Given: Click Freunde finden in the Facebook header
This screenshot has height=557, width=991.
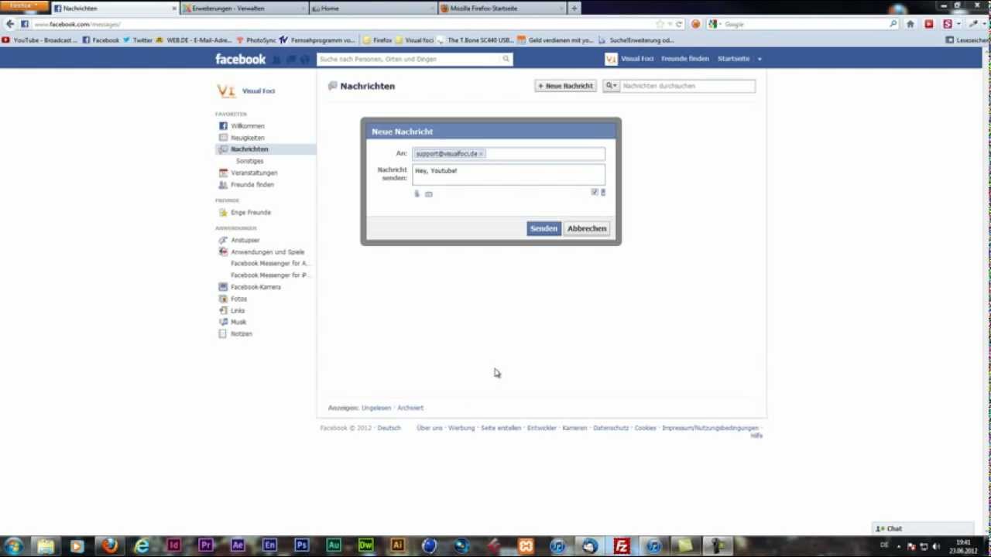Looking at the screenshot, I should click(684, 59).
